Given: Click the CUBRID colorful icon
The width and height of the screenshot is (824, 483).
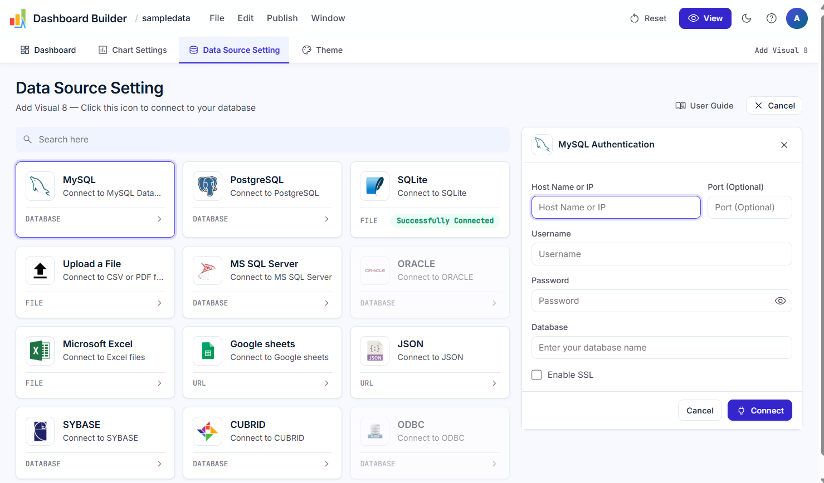Looking at the screenshot, I should pyautogui.click(x=207, y=431).
